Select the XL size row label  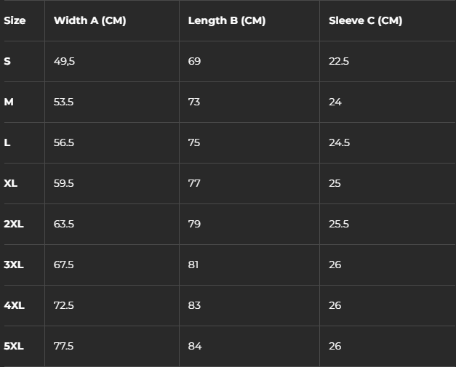click(x=10, y=183)
